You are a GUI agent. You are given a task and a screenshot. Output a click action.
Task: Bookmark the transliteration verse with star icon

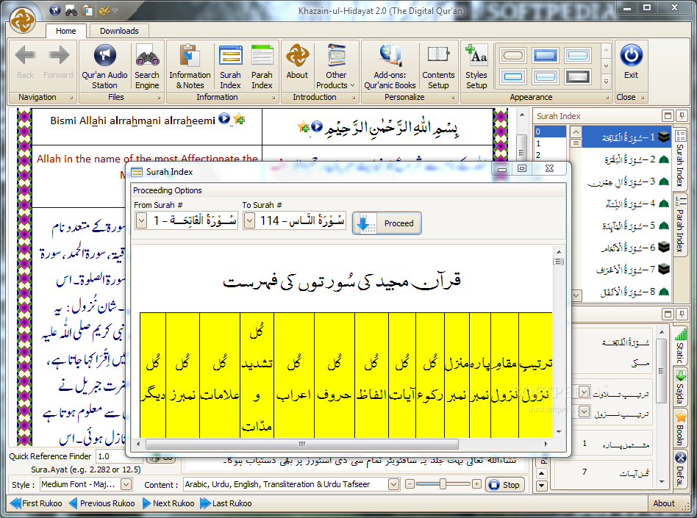pyautogui.click(x=239, y=118)
